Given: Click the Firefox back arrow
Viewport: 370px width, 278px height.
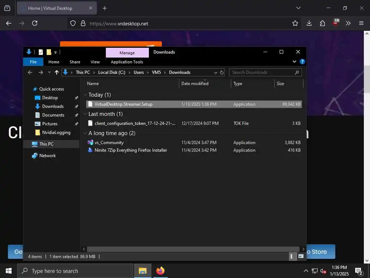Looking at the screenshot, I should tap(9, 23).
